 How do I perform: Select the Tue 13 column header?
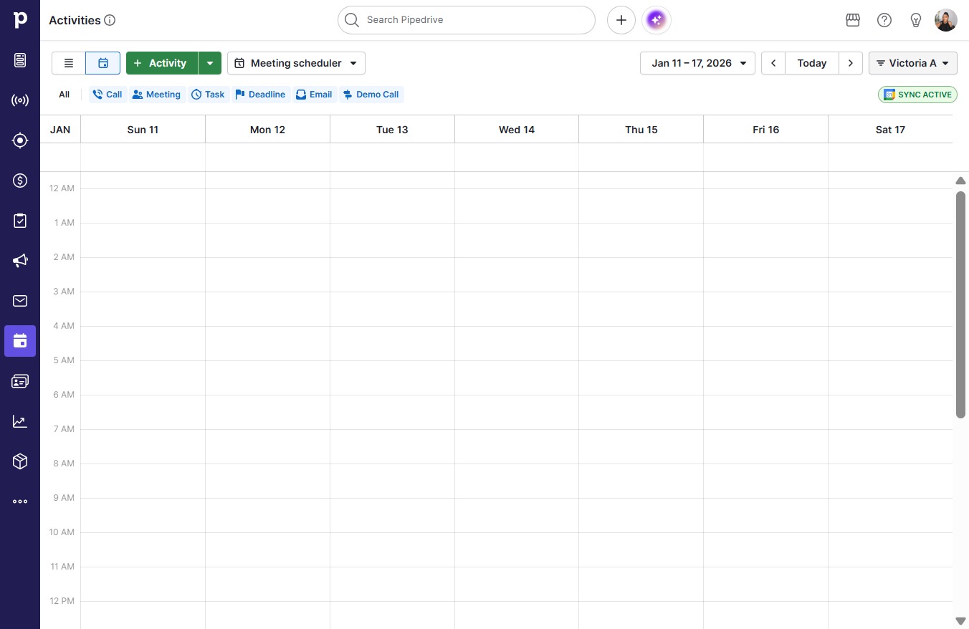[x=392, y=130]
